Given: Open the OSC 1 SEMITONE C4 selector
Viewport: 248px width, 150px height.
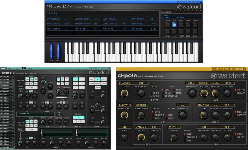Looking at the screenshot, I should [20, 82].
